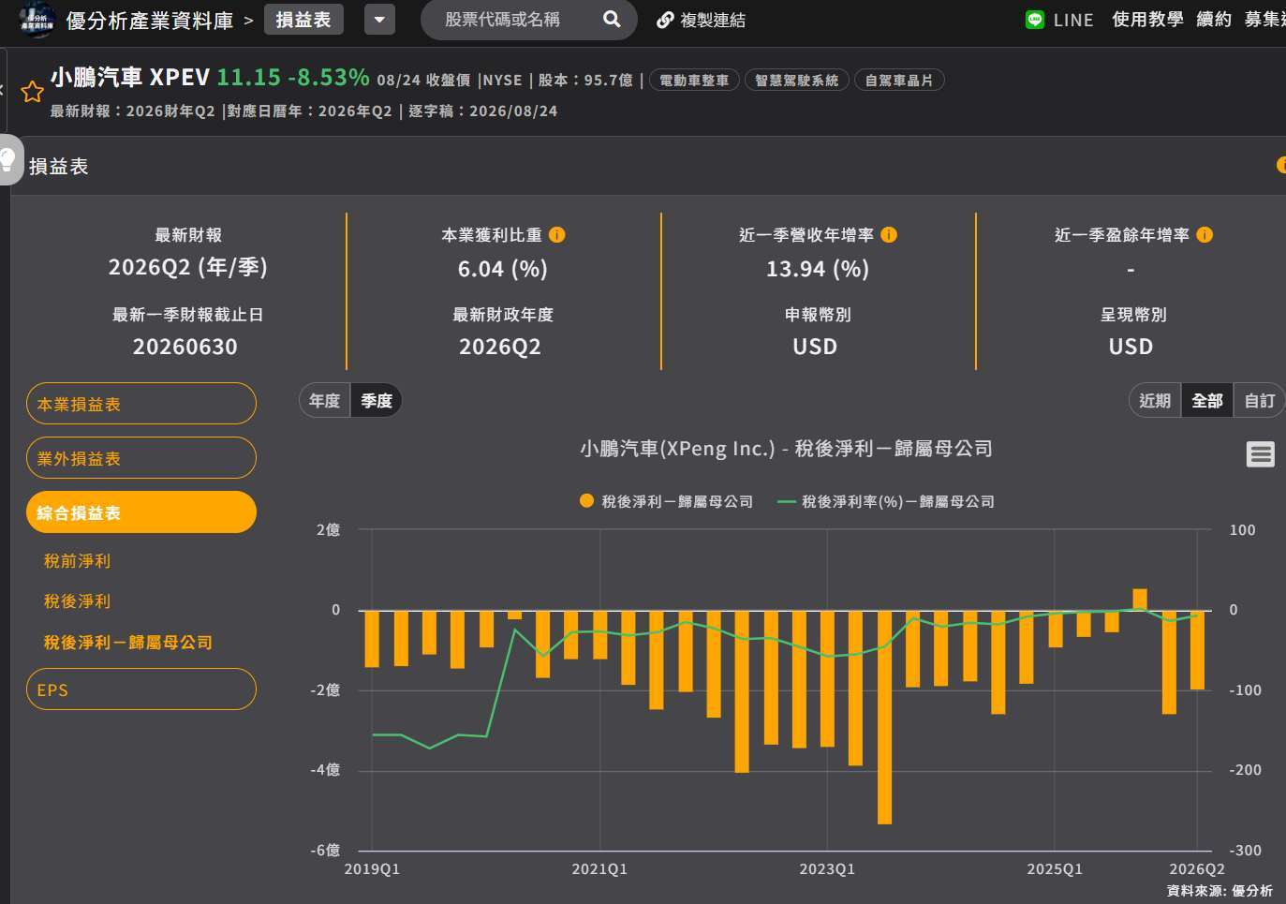Click the 複製連結 chain link icon
This screenshot has width=1286, height=904.
pos(665,20)
